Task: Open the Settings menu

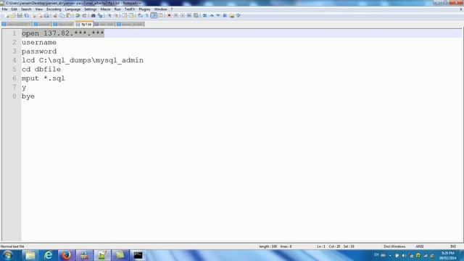Action: click(90, 9)
